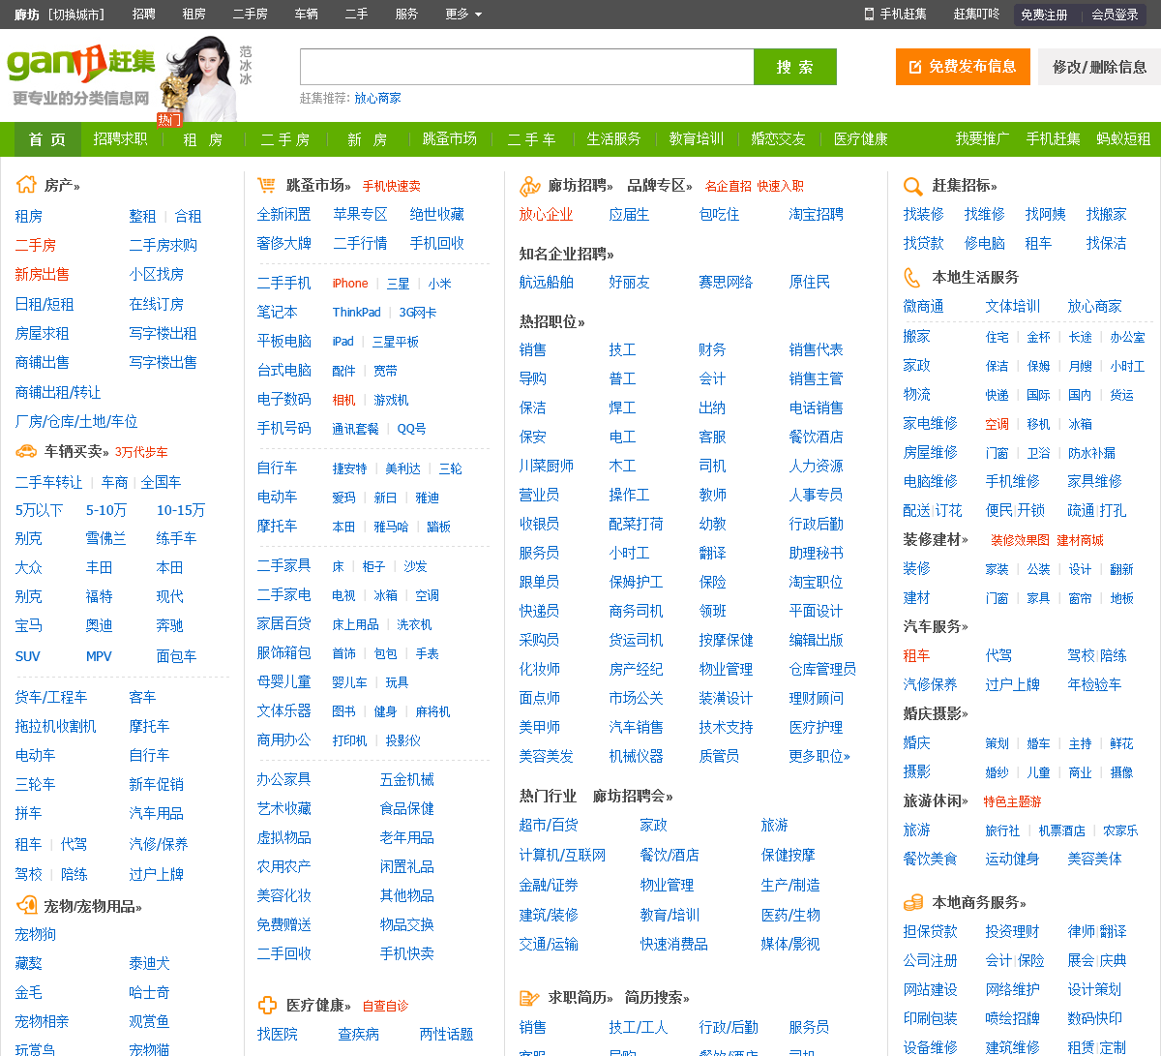Click the orange 免费发布信息 button

pos(962,67)
